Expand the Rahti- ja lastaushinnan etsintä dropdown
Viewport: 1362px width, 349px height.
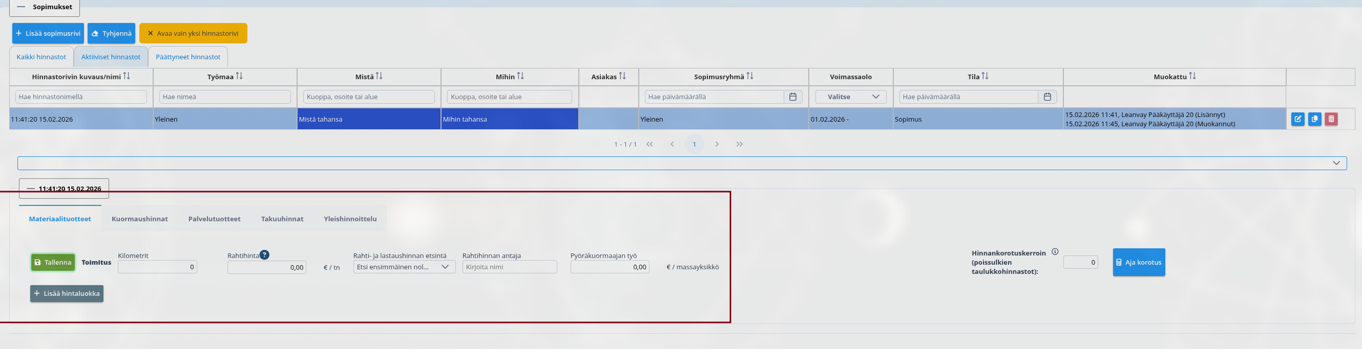pos(404,267)
